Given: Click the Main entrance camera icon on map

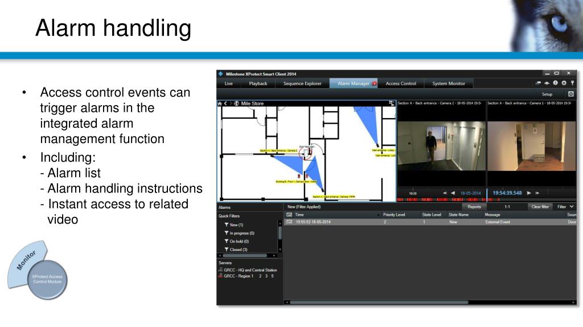Looking at the screenshot, I should 377,145.
